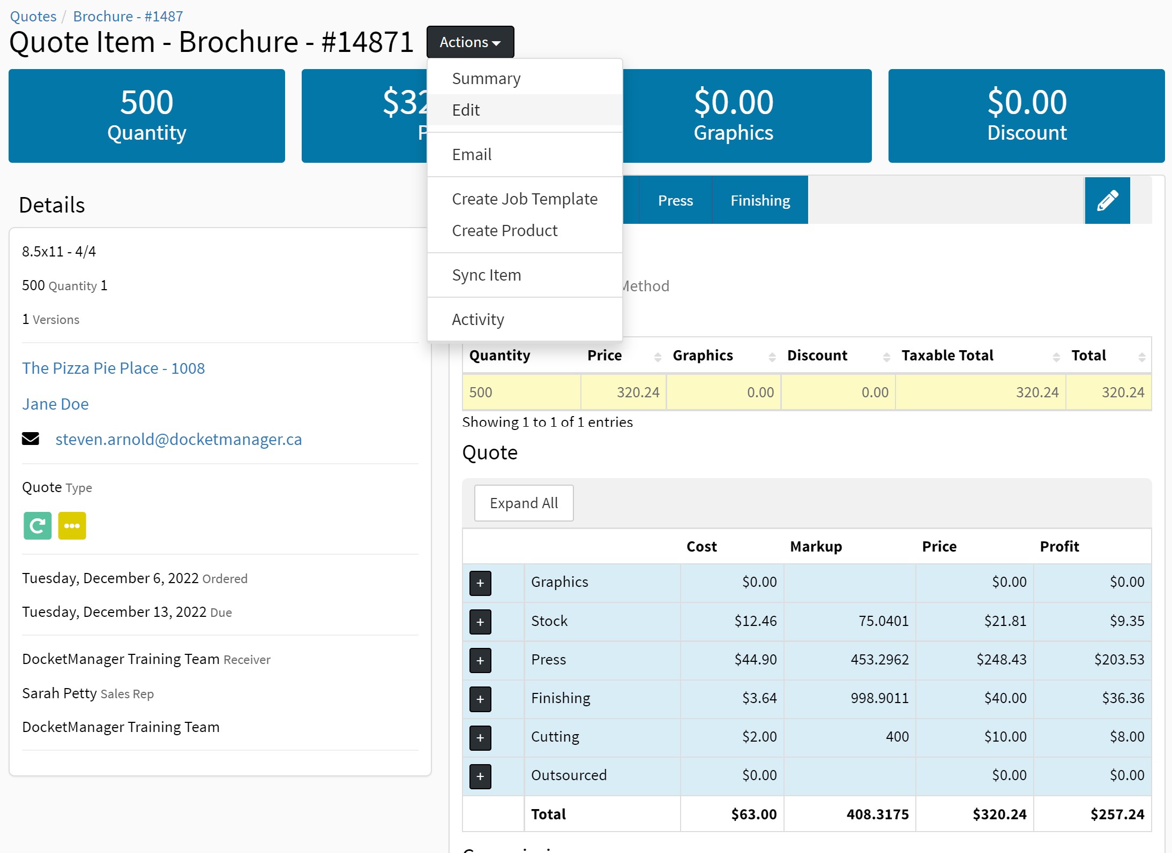The width and height of the screenshot is (1172, 853).
Task: Open the Actions dropdown button
Action: point(470,42)
